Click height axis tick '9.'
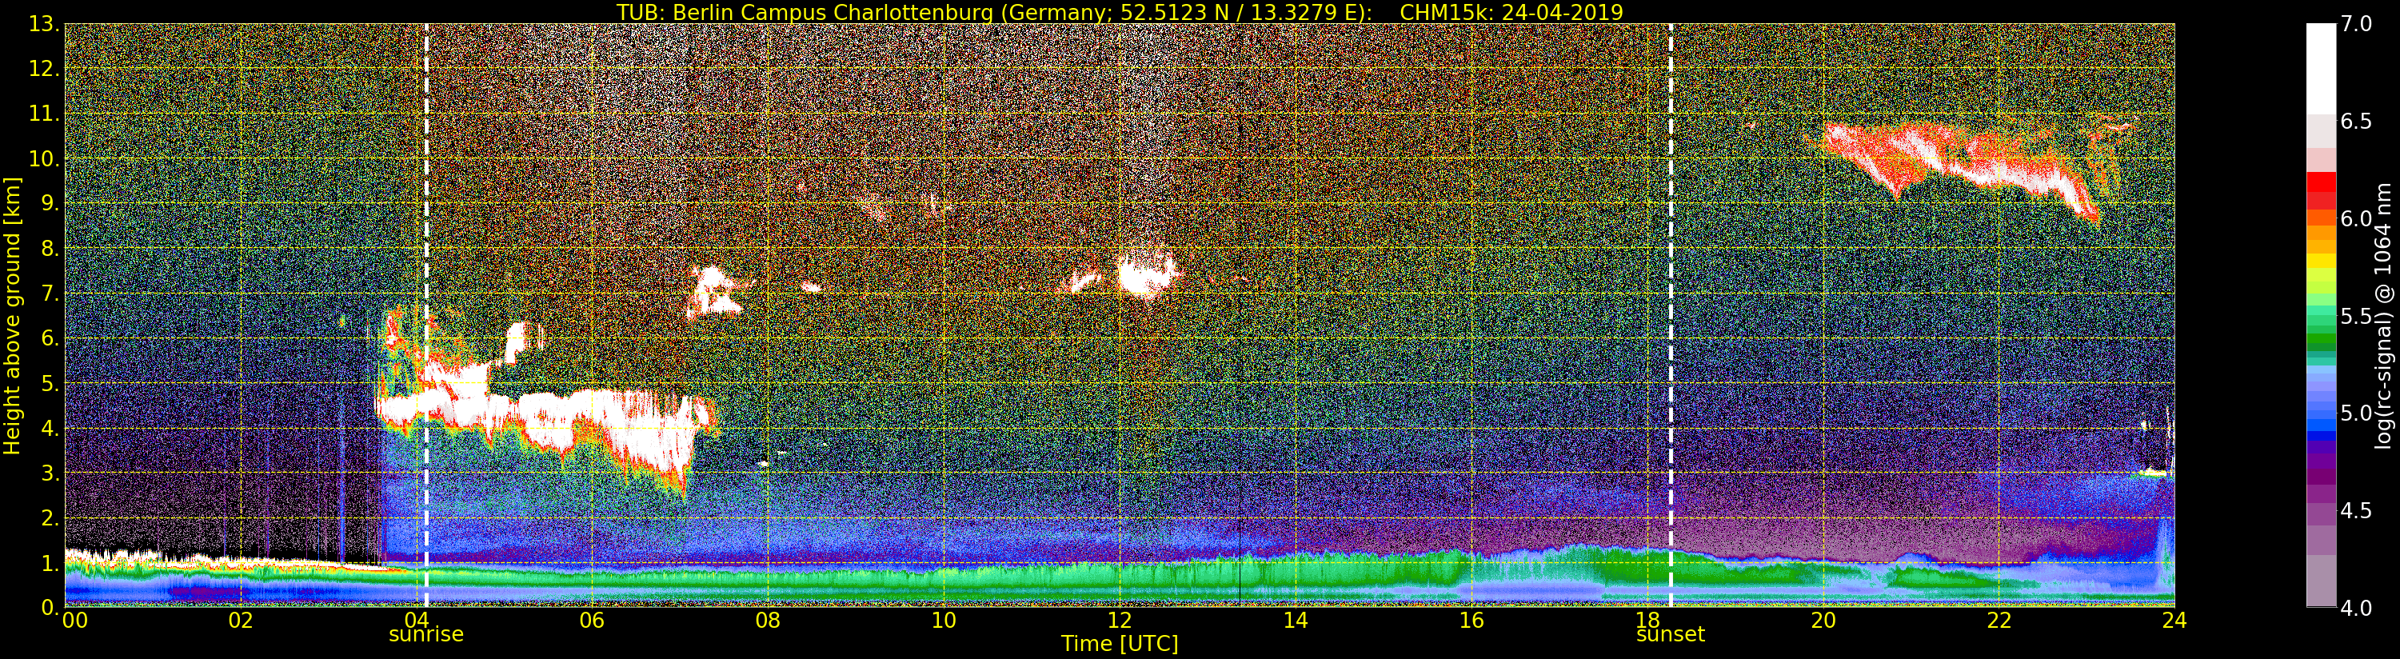This screenshot has width=2400, height=659. pyautogui.click(x=50, y=203)
